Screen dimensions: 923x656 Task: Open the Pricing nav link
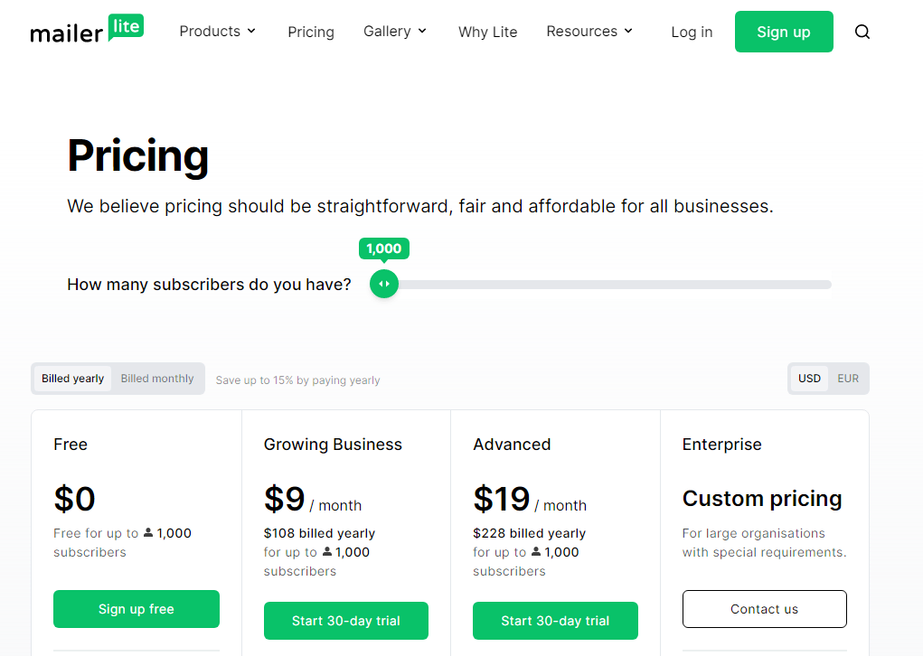(x=311, y=32)
